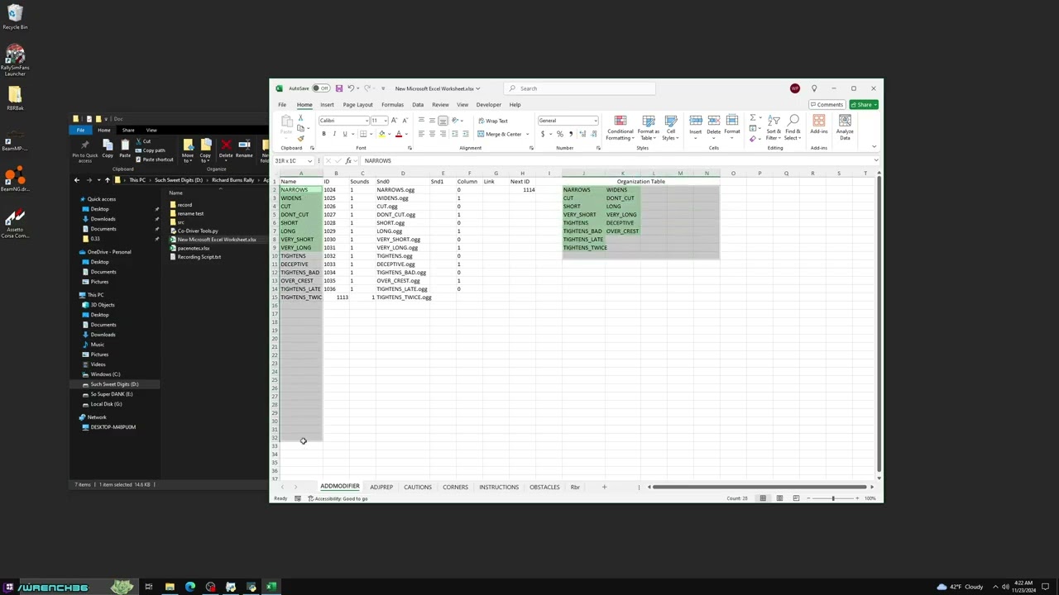Open the Page Layout ribbon tab
The image size is (1059, 595).
(x=357, y=105)
